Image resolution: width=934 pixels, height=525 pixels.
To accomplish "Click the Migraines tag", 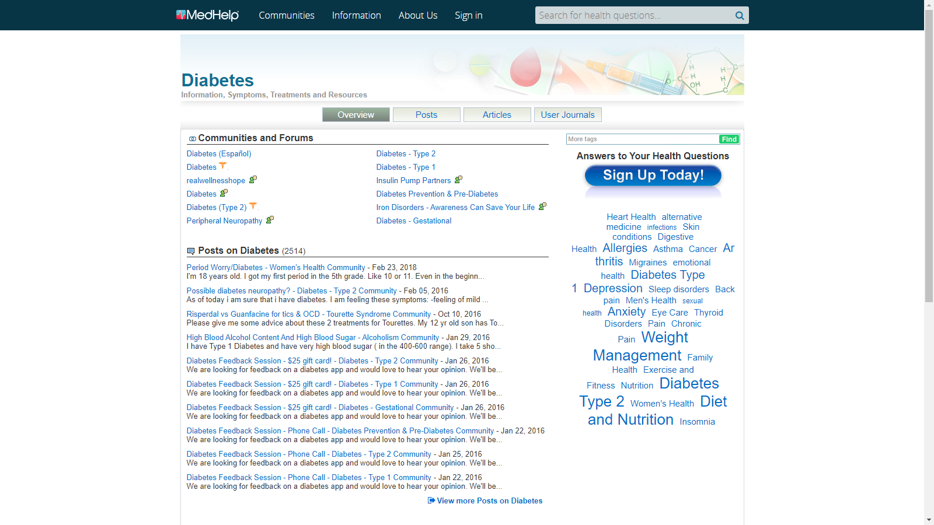I will tap(647, 262).
